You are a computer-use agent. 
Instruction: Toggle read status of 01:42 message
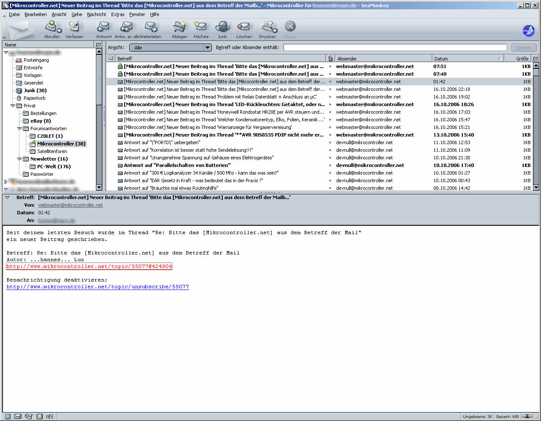[x=330, y=82]
